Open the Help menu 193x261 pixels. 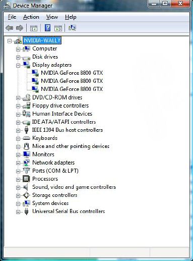[71, 17]
